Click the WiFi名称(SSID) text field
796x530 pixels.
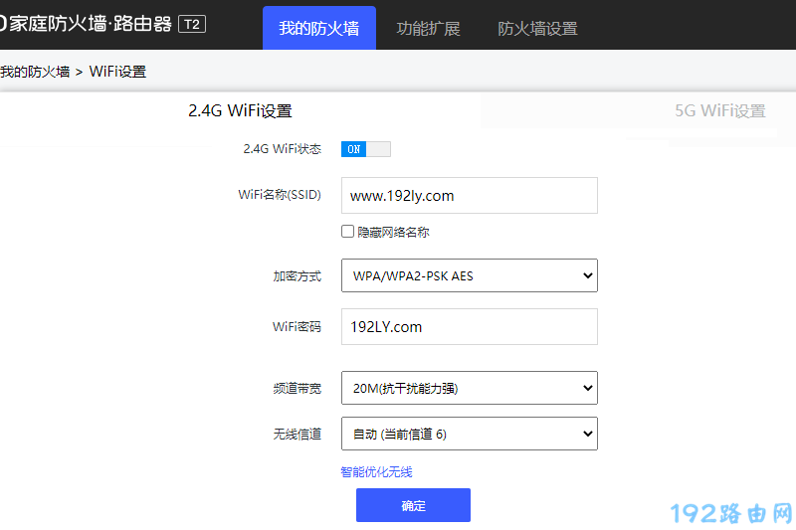point(469,196)
